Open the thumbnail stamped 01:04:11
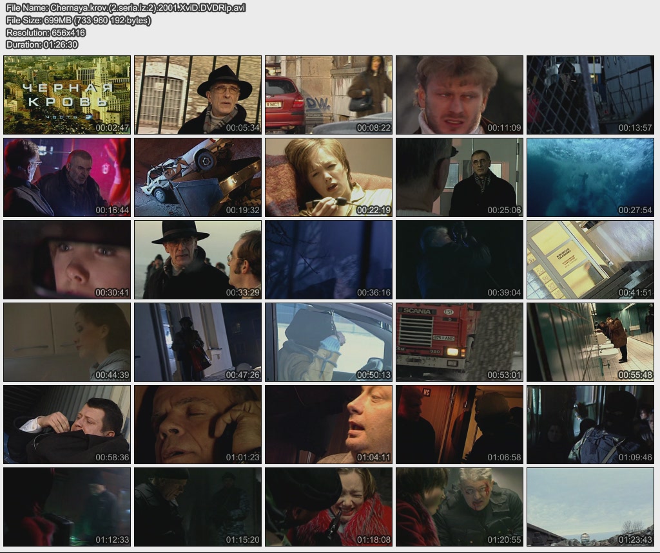 pyautogui.click(x=329, y=425)
